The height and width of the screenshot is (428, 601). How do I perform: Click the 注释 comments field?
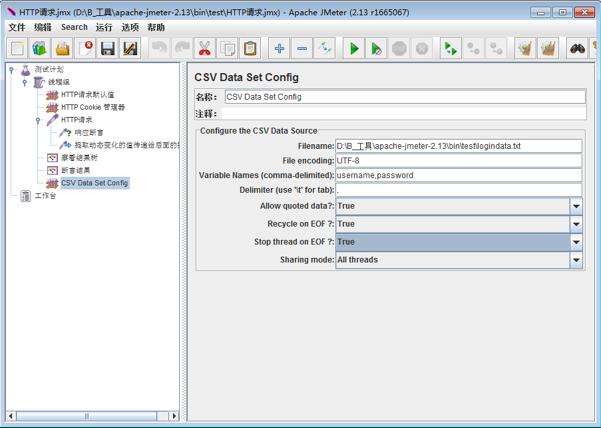[403, 114]
